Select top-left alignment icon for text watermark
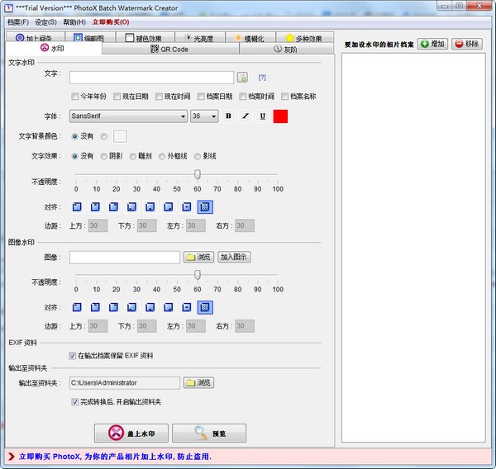This screenshot has height=469, width=496. pyautogui.click(x=77, y=206)
